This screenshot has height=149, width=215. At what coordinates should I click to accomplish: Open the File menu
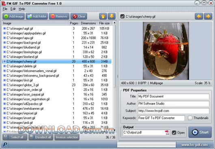click(5, 9)
